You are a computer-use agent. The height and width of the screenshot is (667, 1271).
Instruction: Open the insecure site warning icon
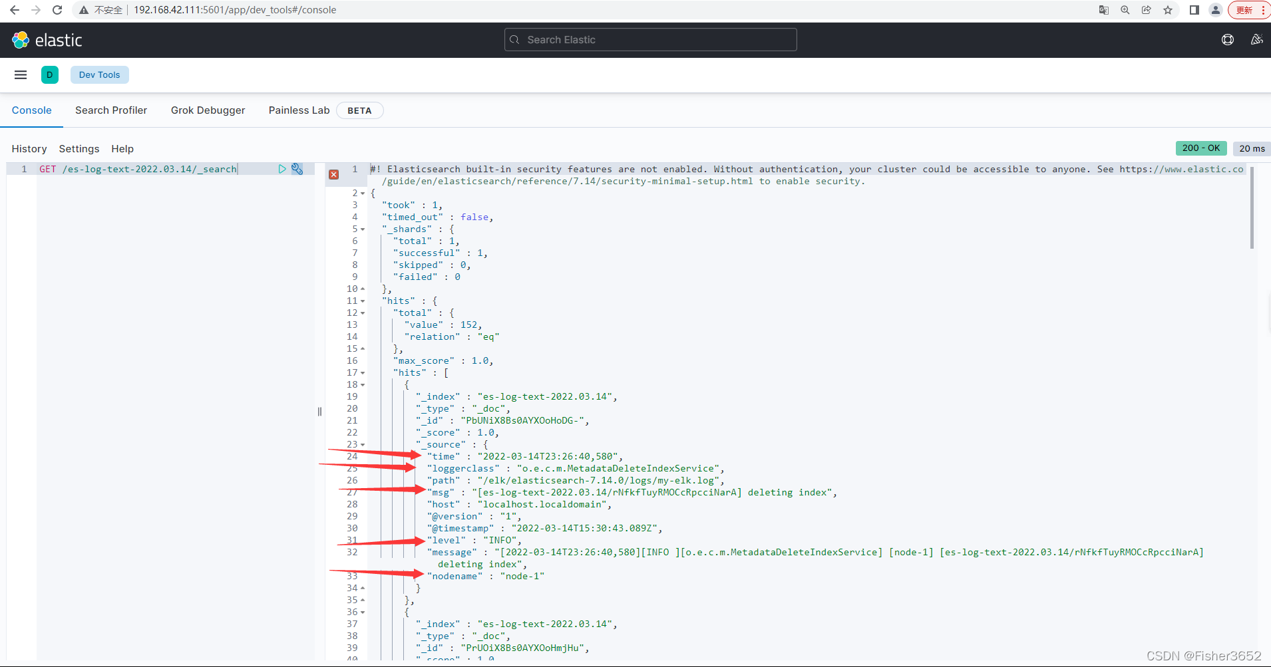[84, 10]
